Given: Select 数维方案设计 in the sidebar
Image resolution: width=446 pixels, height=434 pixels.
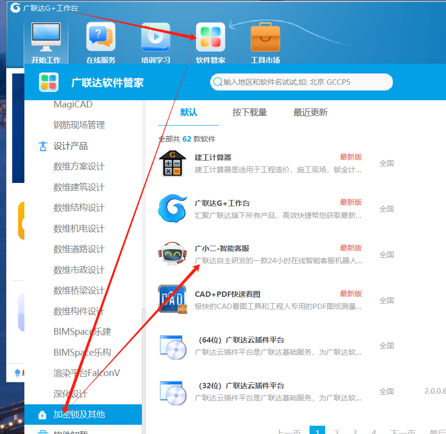Looking at the screenshot, I should tap(79, 166).
